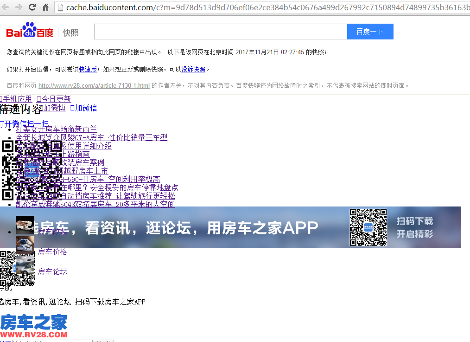
Task: Click the 房车价格 link
Action: (53, 252)
